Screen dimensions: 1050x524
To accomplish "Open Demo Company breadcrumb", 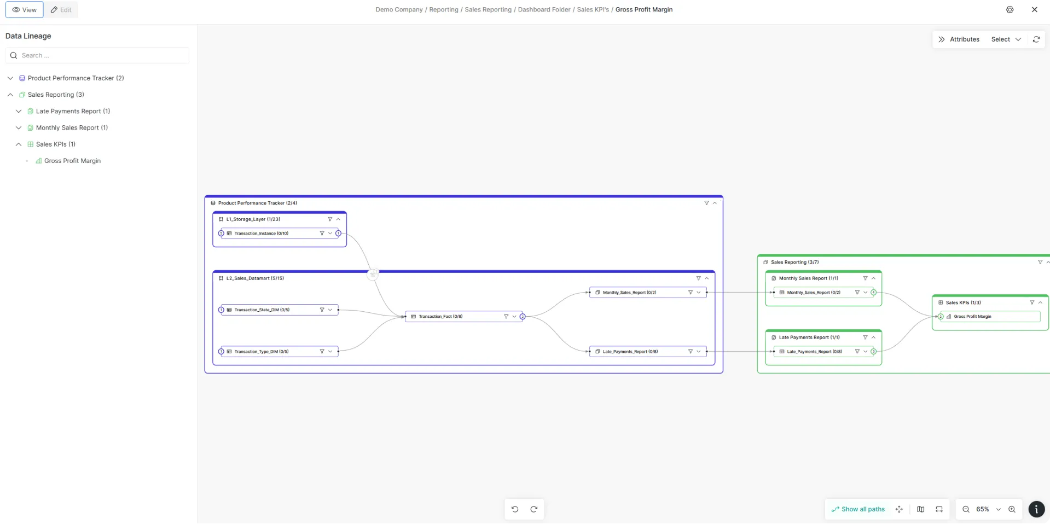I will point(399,10).
